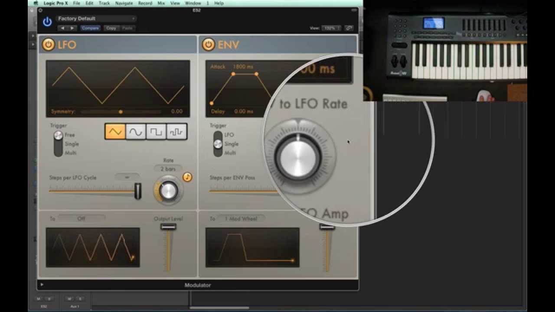
Task: Open the File menu
Action: tap(76, 3)
